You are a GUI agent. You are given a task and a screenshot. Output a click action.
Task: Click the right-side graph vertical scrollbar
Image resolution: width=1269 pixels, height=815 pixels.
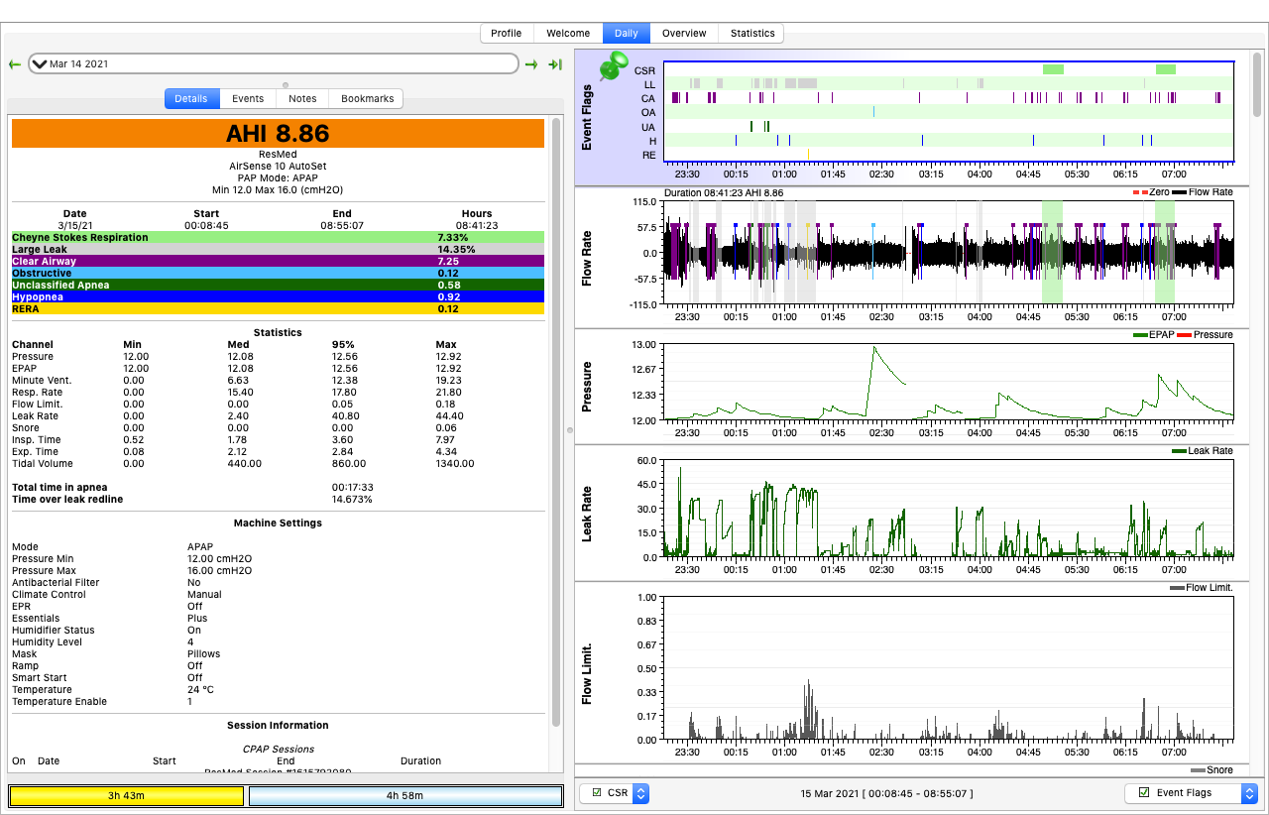pyautogui.click(x=1258, y=84)
